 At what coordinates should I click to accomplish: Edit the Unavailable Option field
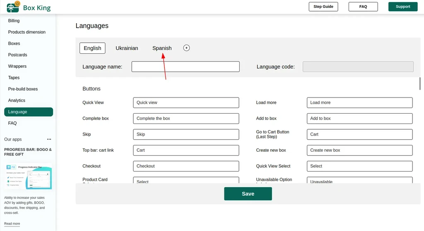[360, 180]
